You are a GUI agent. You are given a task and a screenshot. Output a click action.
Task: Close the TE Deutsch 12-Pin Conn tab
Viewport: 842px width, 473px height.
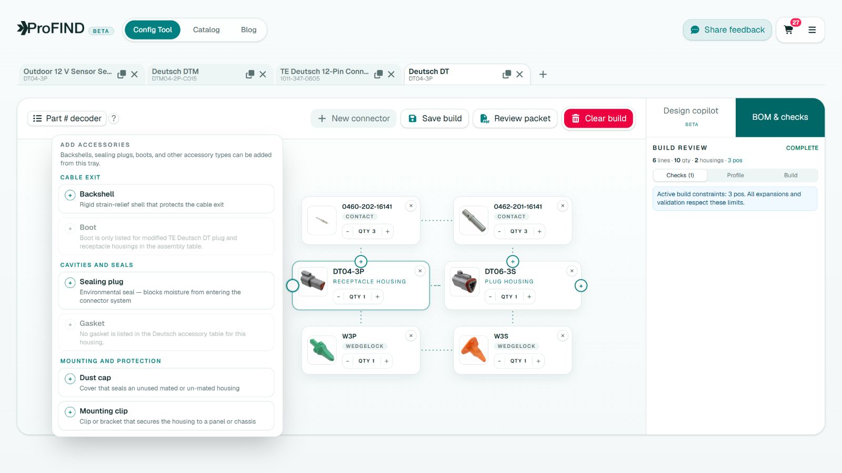pyautogui.click(x=392, y=74)
